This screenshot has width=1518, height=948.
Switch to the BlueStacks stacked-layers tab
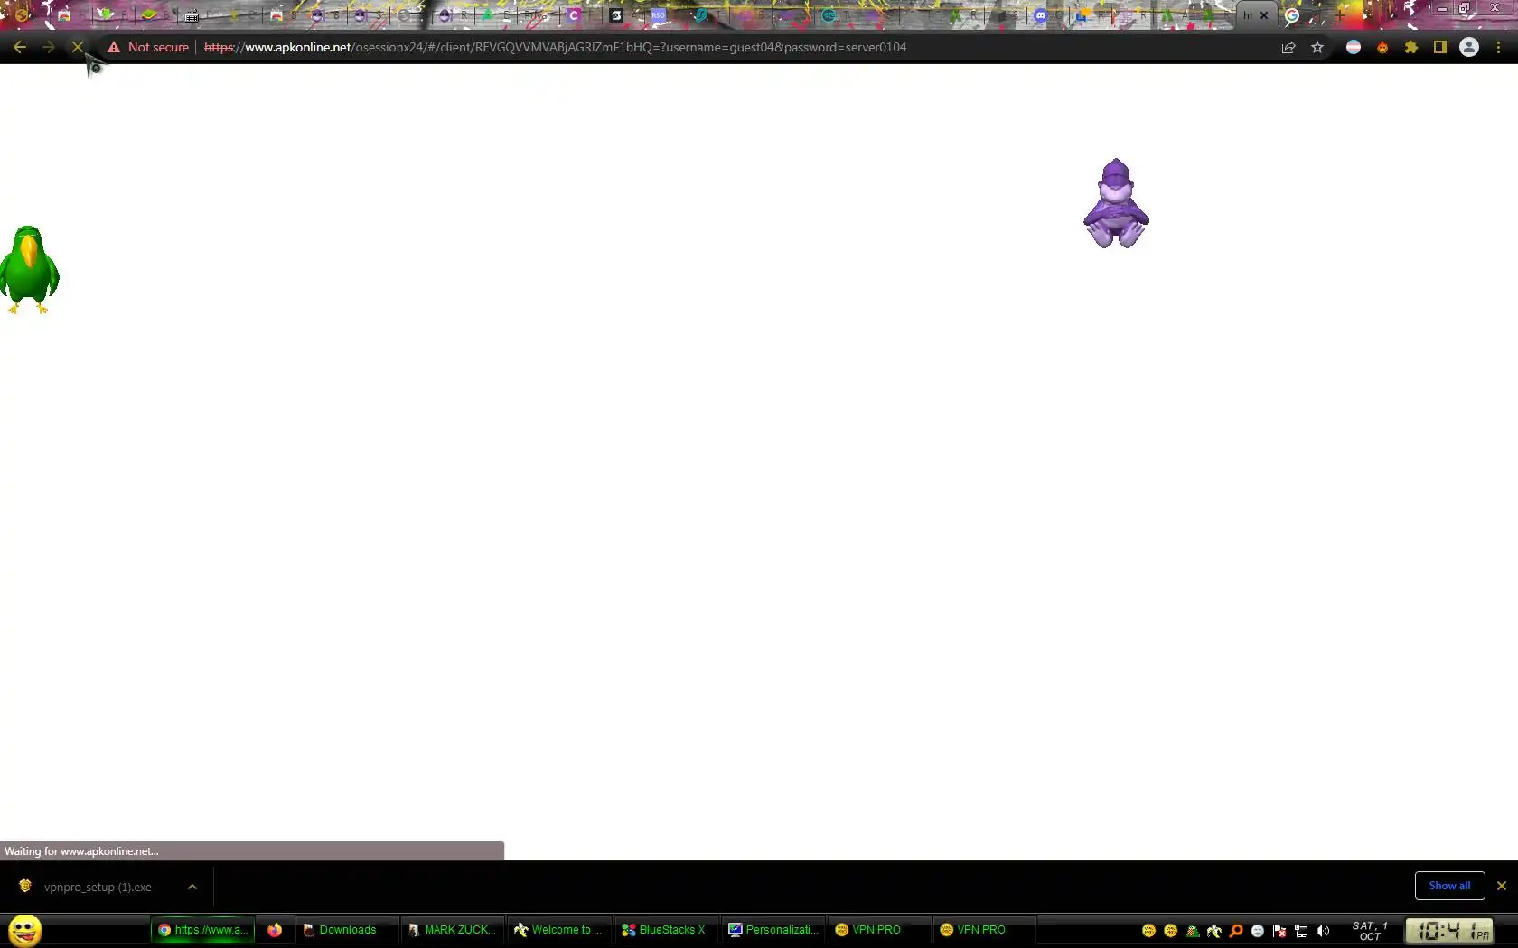(149, 15)
